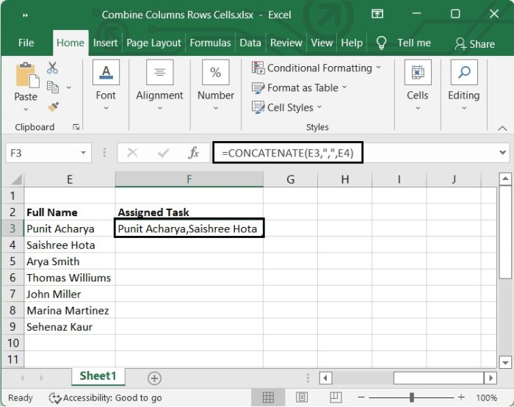The width and height of the screenshot is (514, 407).
Task: Click inside the formula bar text
Action: pyautogui.click(x=288, y=153)
